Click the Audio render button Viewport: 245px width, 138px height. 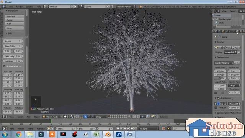236,48
